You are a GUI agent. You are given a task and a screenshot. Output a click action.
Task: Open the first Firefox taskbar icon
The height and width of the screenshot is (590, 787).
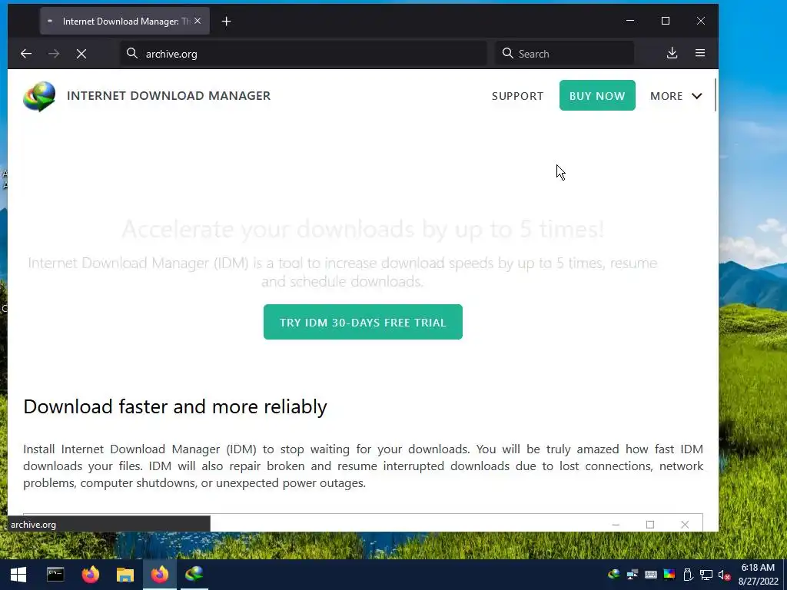click(x=91, y=575)
